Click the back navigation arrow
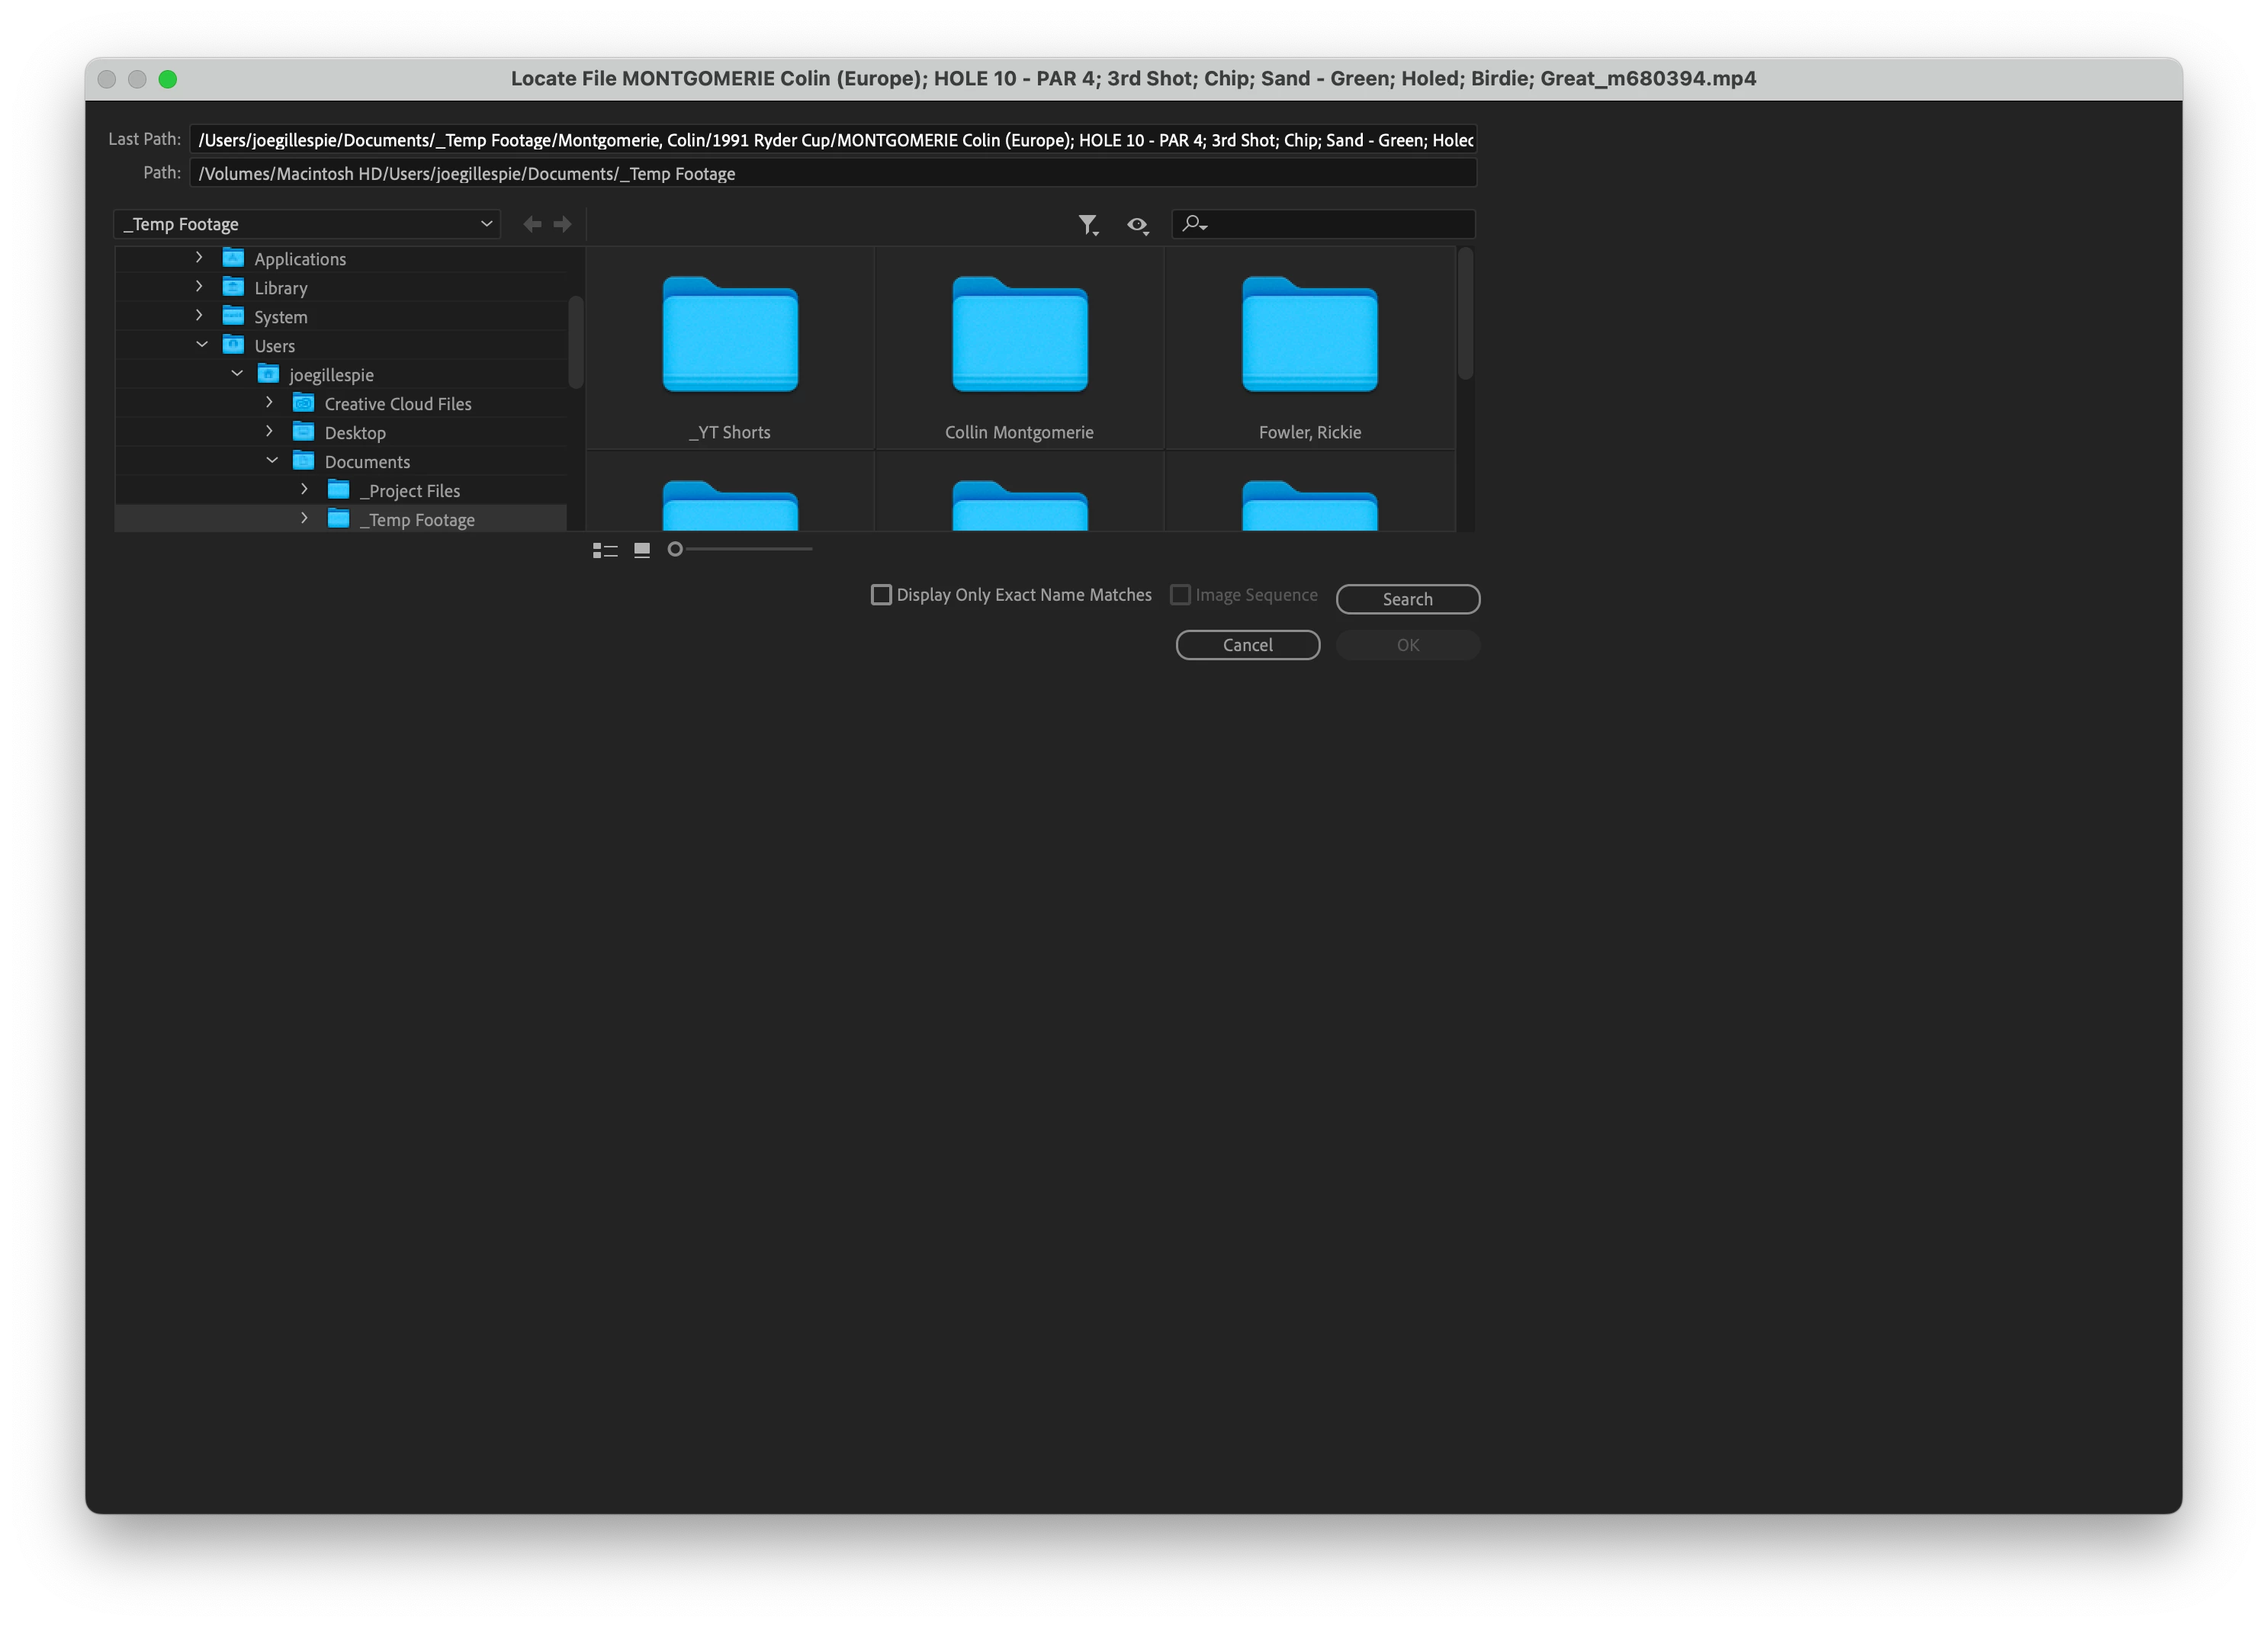Screen dimensions: 2268x1627 [533, 224]
